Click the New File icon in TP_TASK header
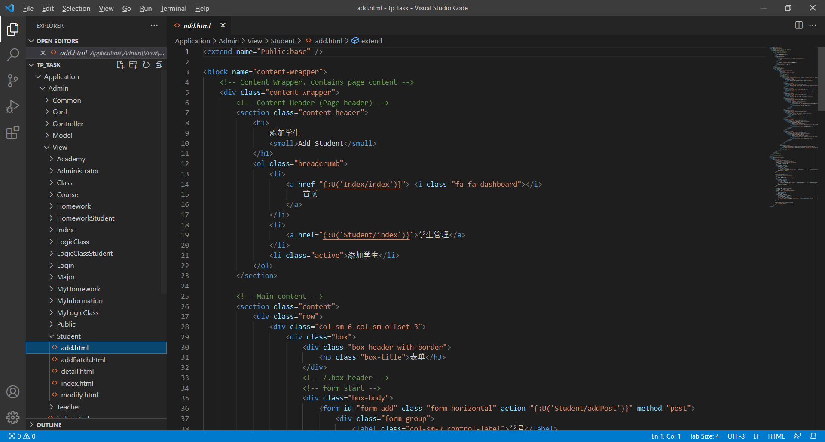Screen dimensions: 825x442 (x=120, y=65)
